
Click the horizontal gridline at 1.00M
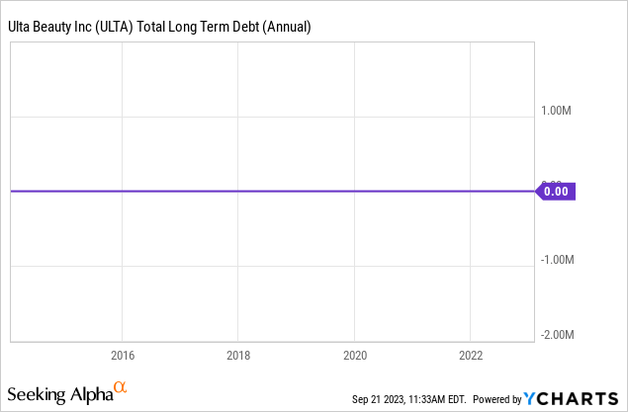coord(267,118)
